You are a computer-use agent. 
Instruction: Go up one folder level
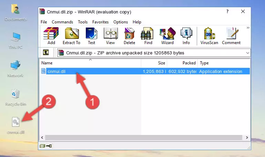(x=46, y=52)
